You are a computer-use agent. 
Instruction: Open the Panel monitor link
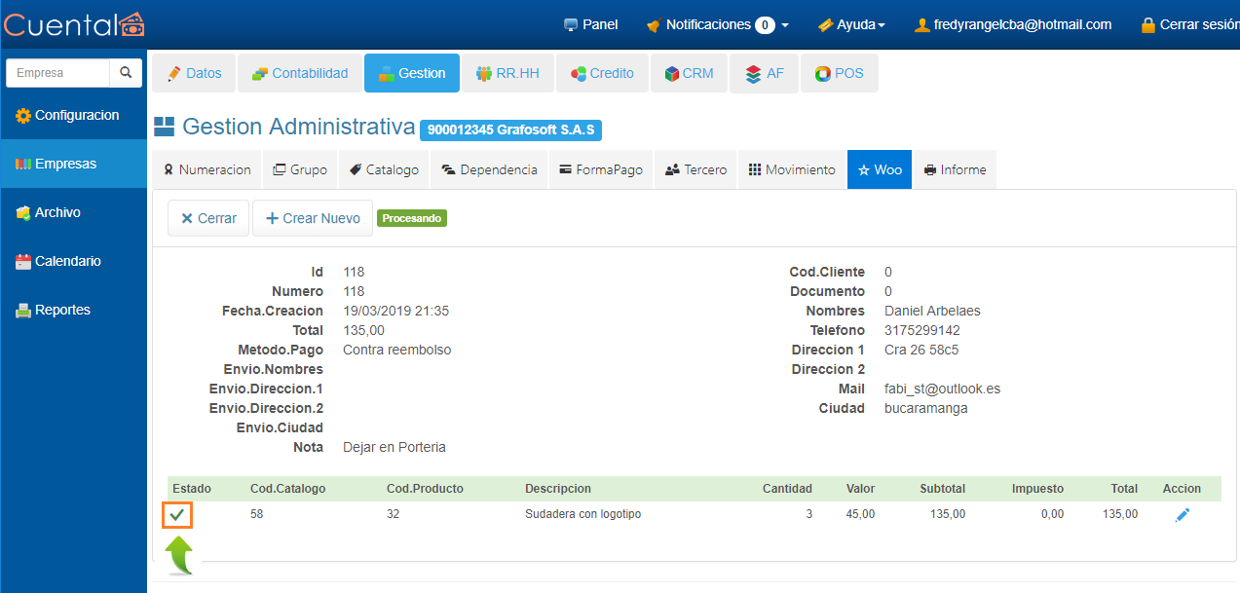coord(590,24)
